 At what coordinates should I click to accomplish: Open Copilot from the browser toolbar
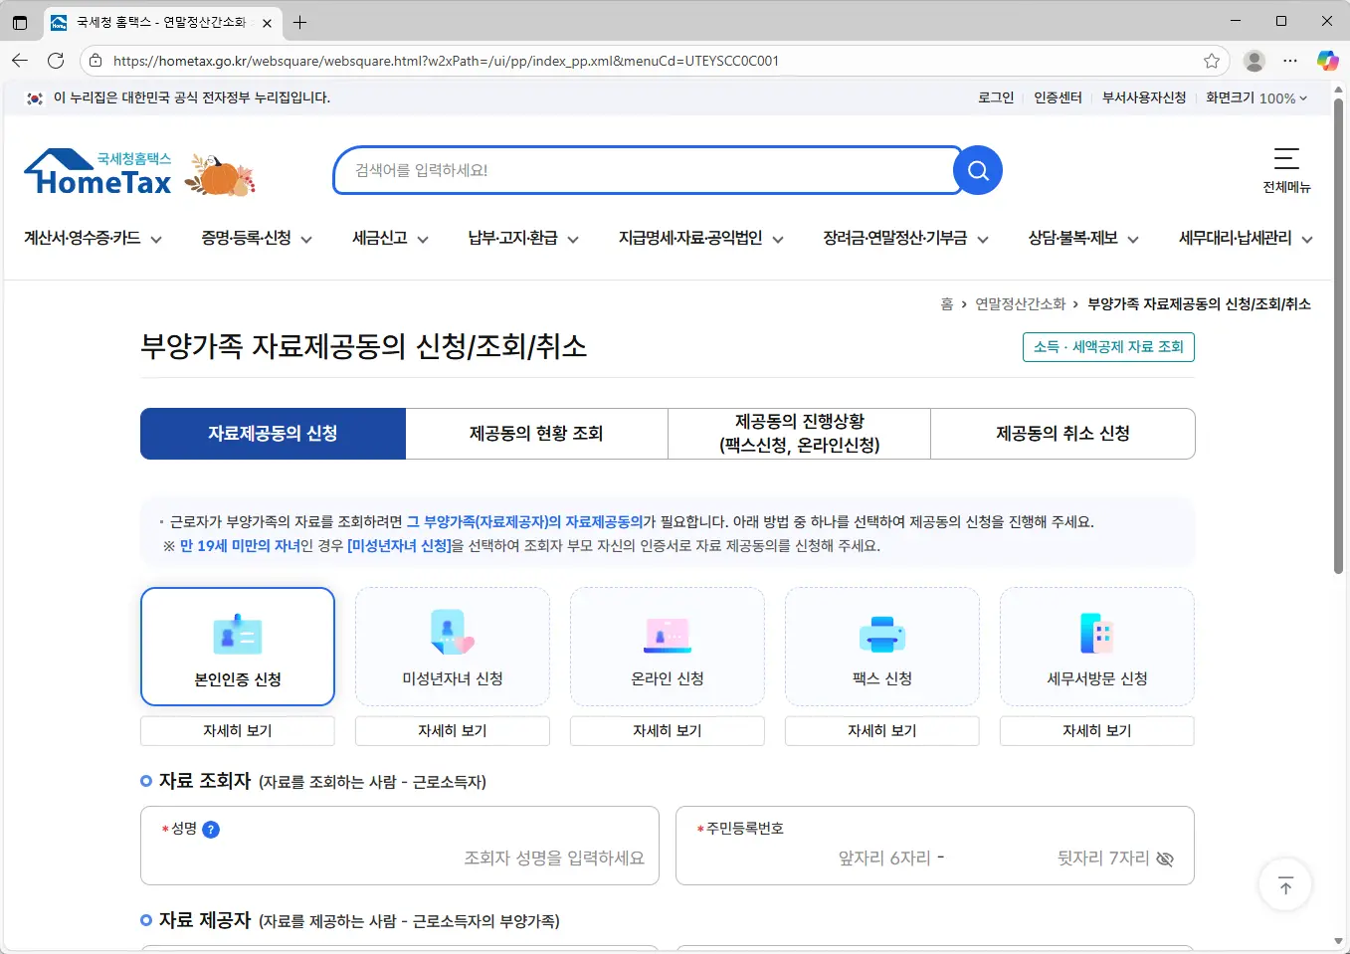click(1328, 61)
